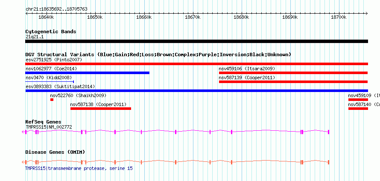Viewport: 380px width, 181px height.
Task: Open the nsv587139 (Cooper2011) variant label
Action: [247, 78]
